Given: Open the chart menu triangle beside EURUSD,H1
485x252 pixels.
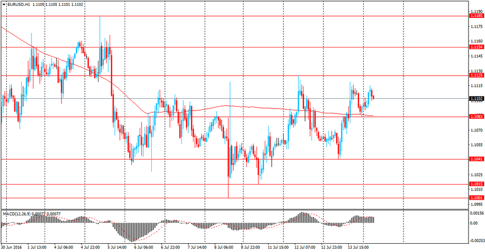Looking at the screenshot, I should pyautogui.click(x=4, y=5).
